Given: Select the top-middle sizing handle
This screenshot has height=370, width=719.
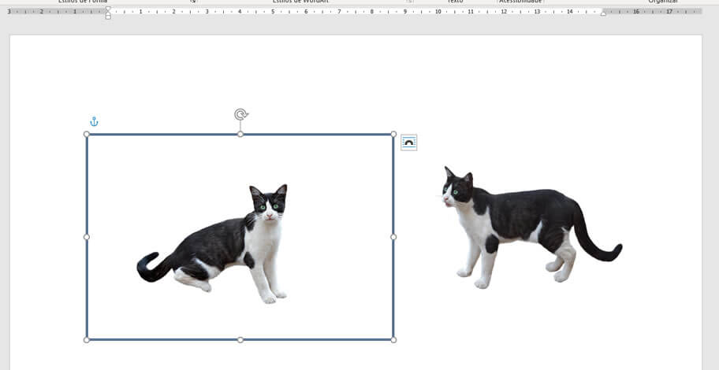Looking at the screenshot, I should point(240,134).
